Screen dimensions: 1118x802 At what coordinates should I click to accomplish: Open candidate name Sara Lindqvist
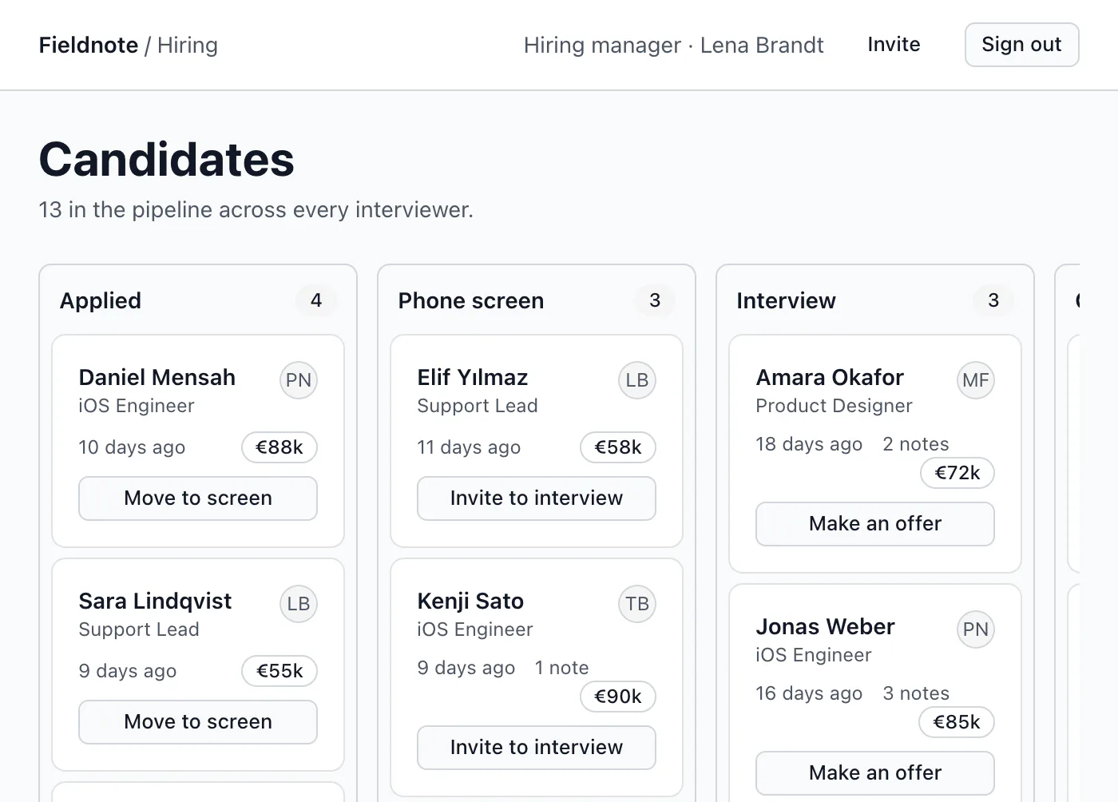coord(155,601)
